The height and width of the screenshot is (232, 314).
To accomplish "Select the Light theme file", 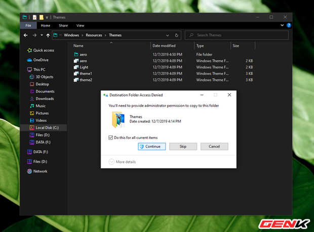I will point(84,67).
